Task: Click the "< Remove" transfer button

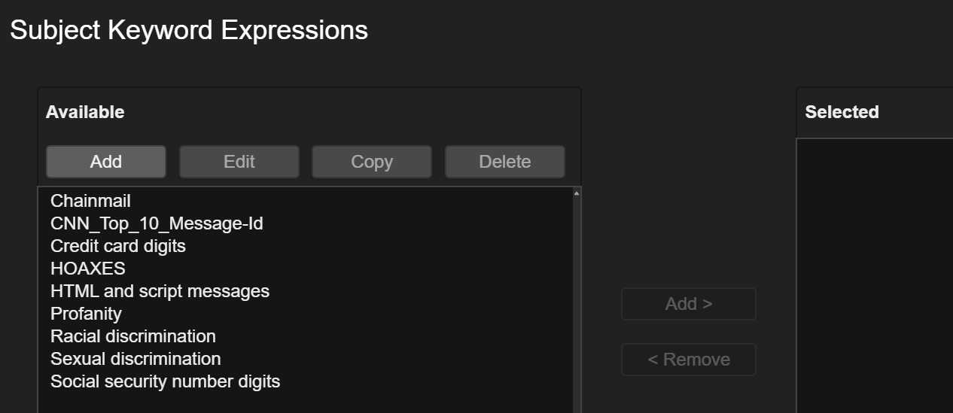Action: [x=688, y=360]
